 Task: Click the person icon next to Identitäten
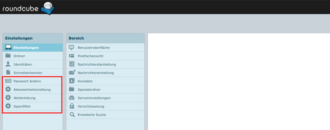coord(8,64)
